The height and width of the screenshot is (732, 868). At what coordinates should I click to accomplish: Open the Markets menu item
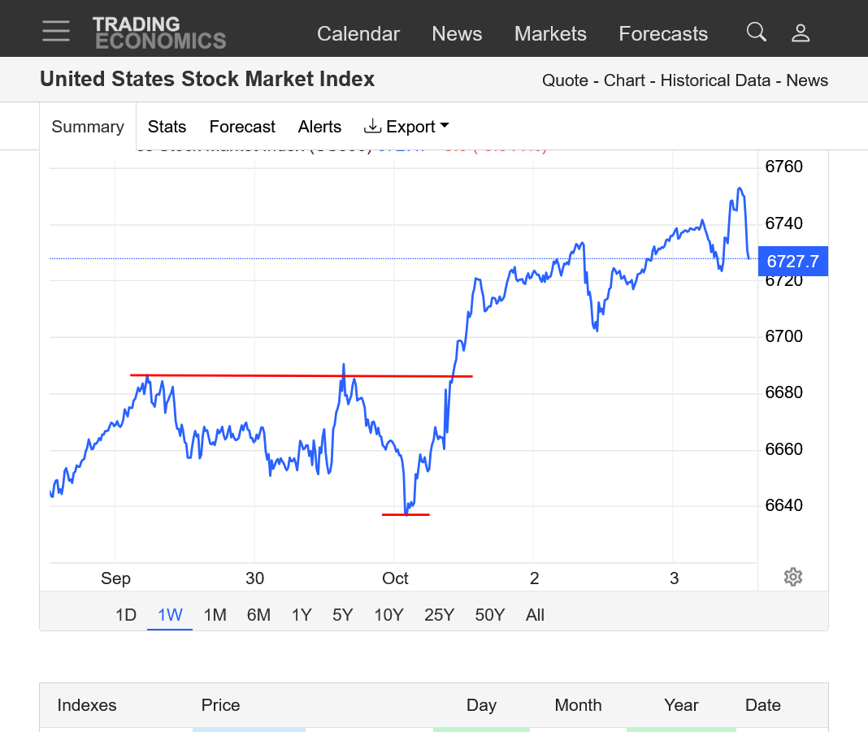tap(550, 34)
